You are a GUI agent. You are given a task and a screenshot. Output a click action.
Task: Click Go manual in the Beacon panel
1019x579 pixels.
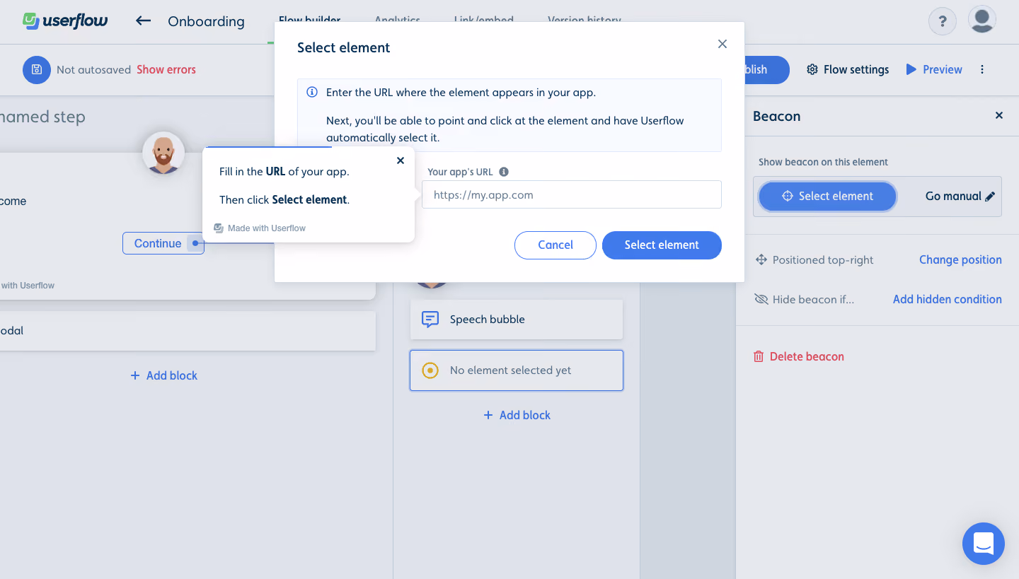coord(960,197)
